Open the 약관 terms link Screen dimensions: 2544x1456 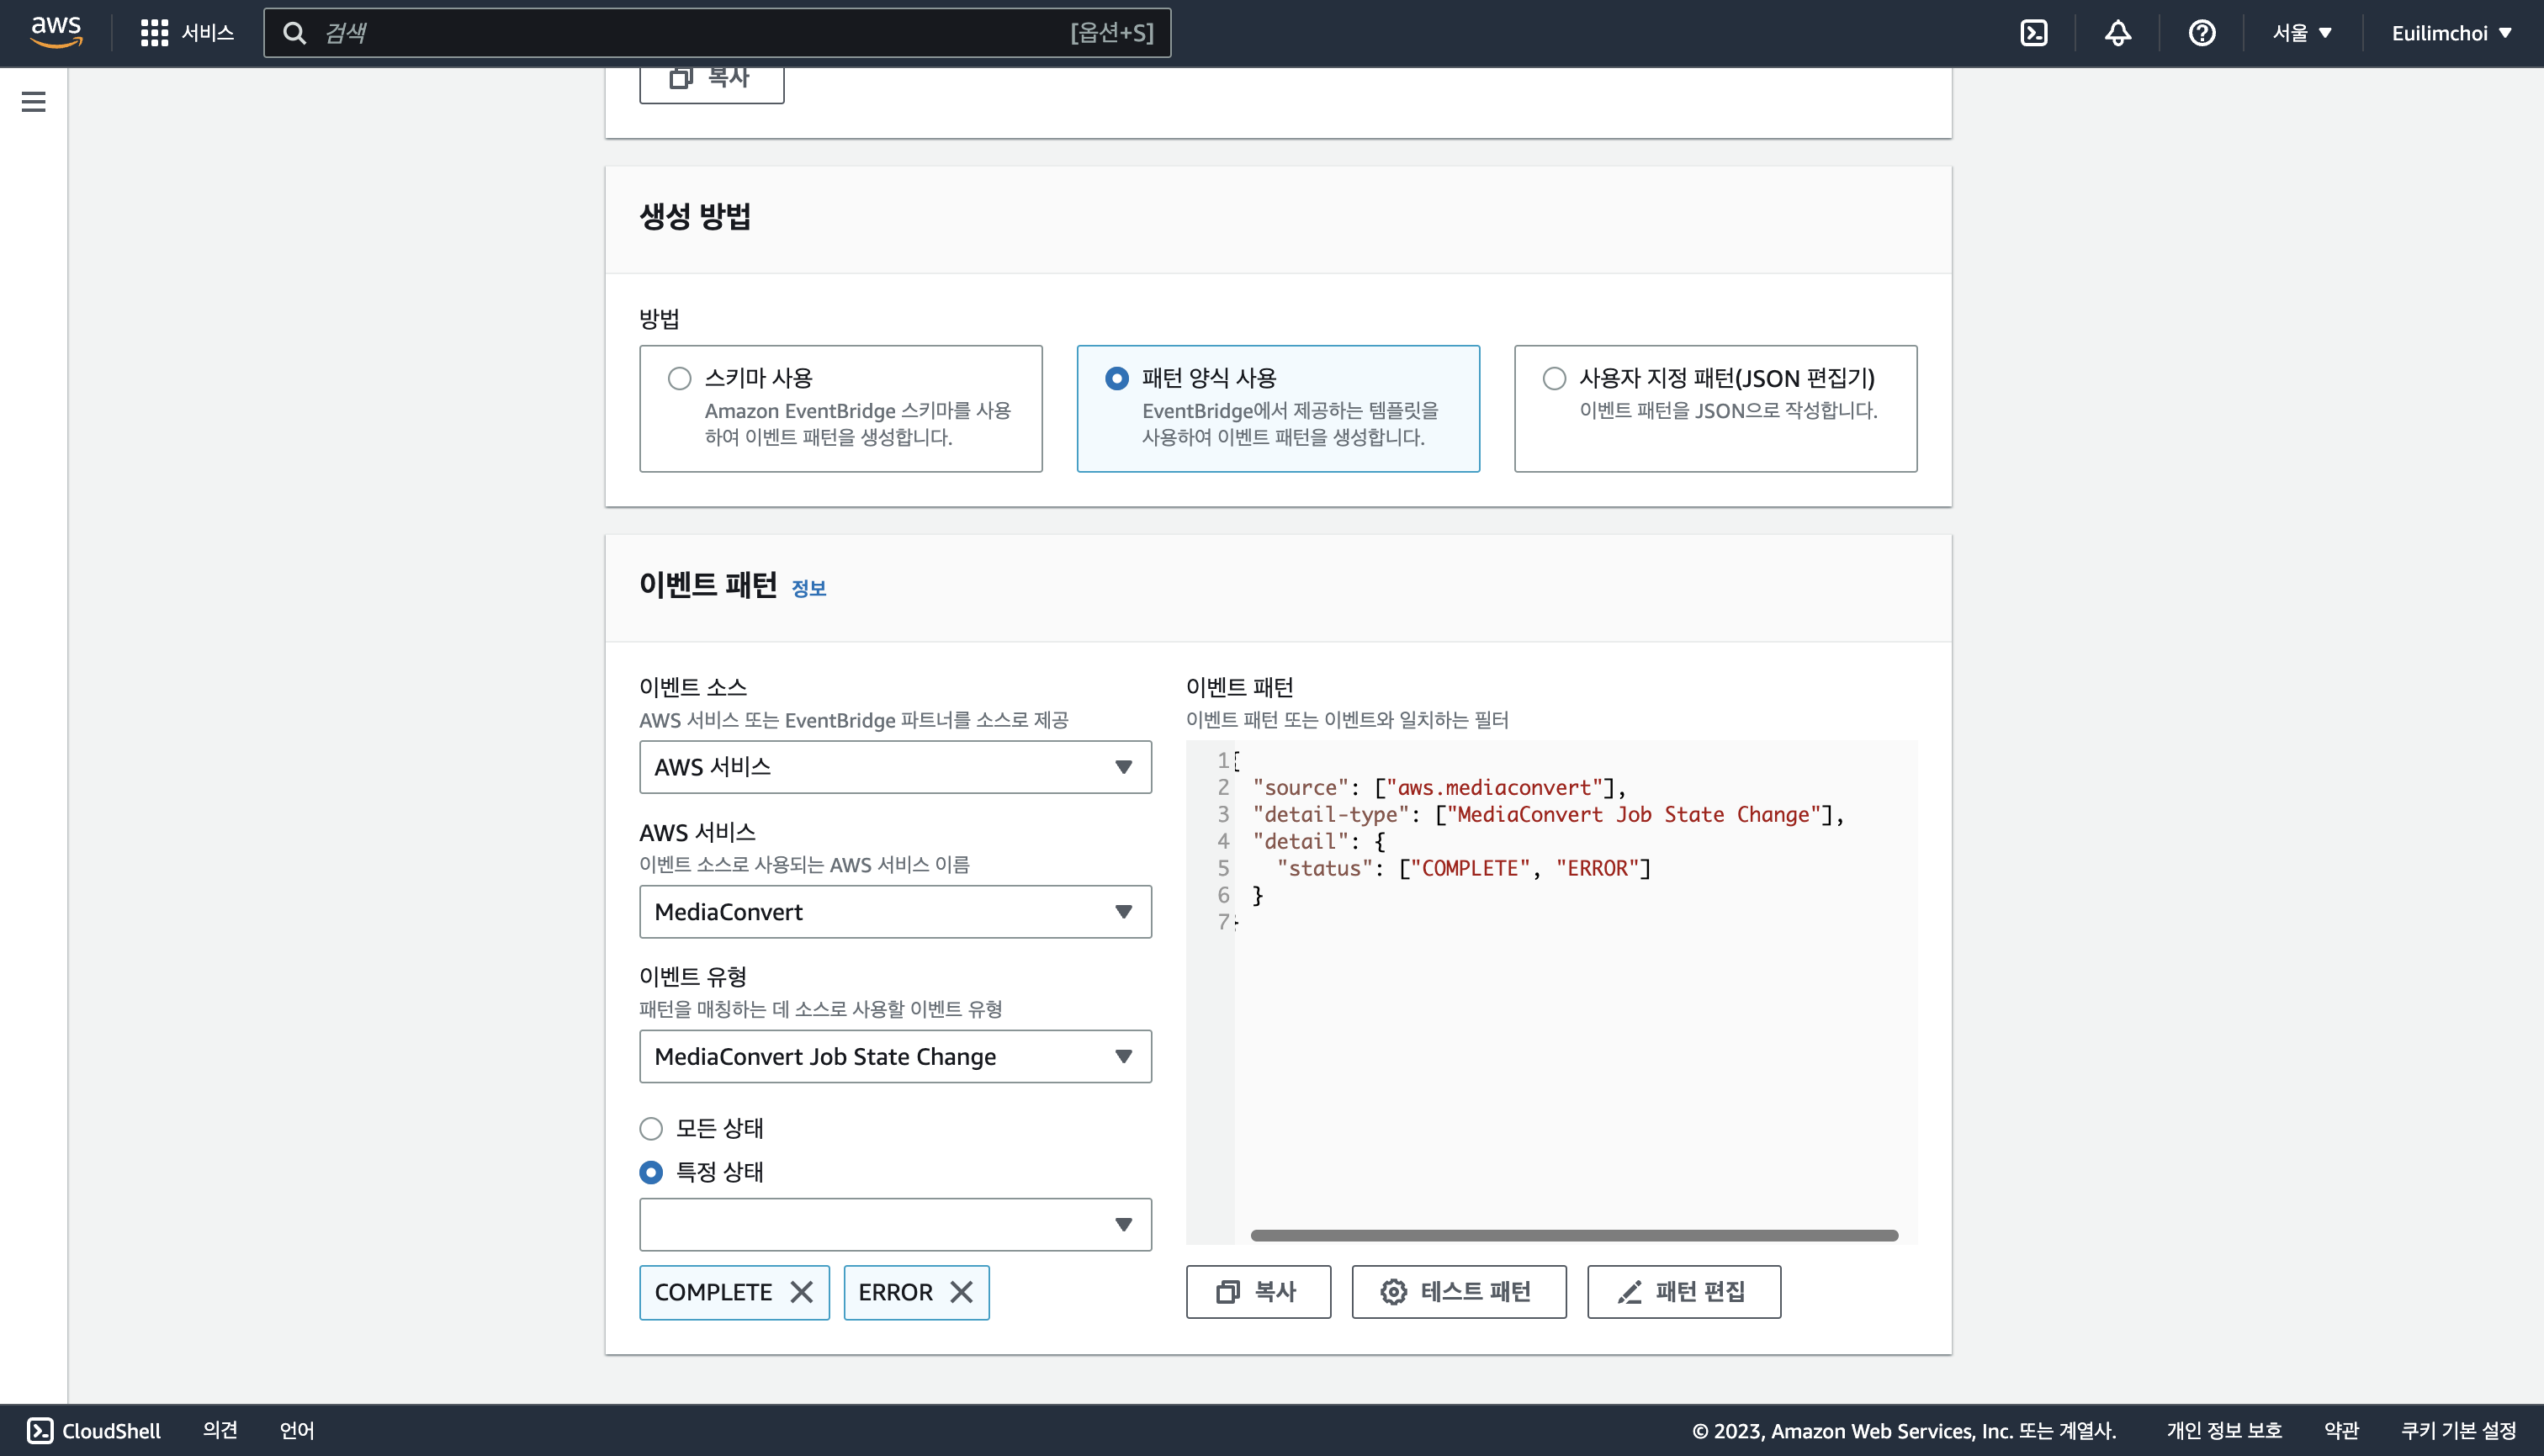[x=2341, y=1430]
